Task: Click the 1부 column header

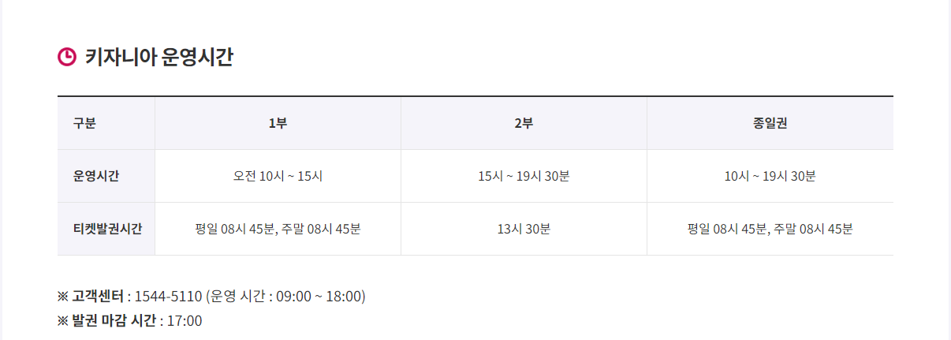Action: [x=278, y=123]
